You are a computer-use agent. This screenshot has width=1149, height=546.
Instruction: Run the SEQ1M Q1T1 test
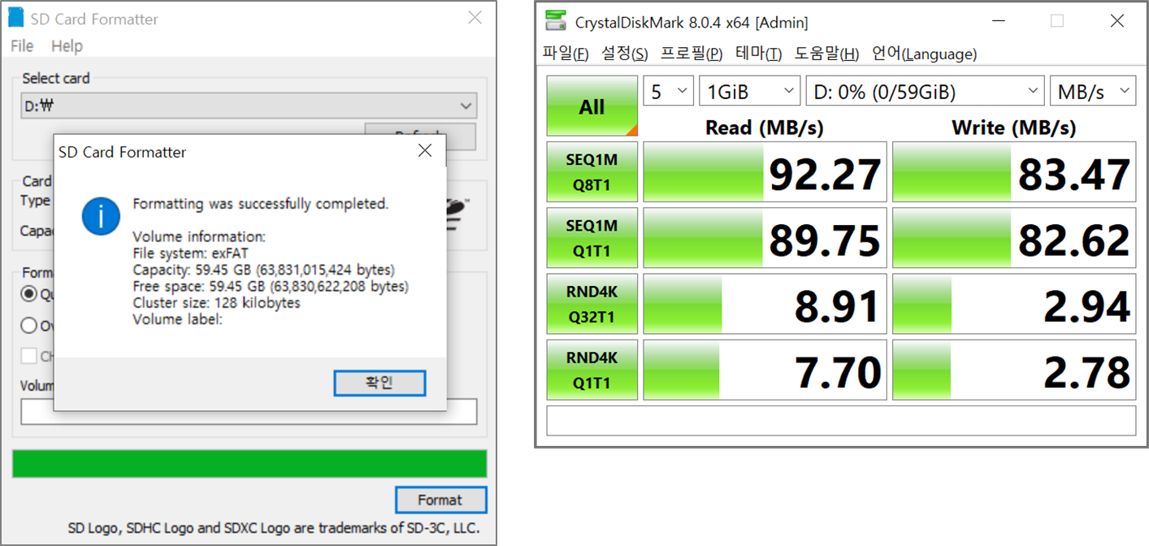coord(592,238)
